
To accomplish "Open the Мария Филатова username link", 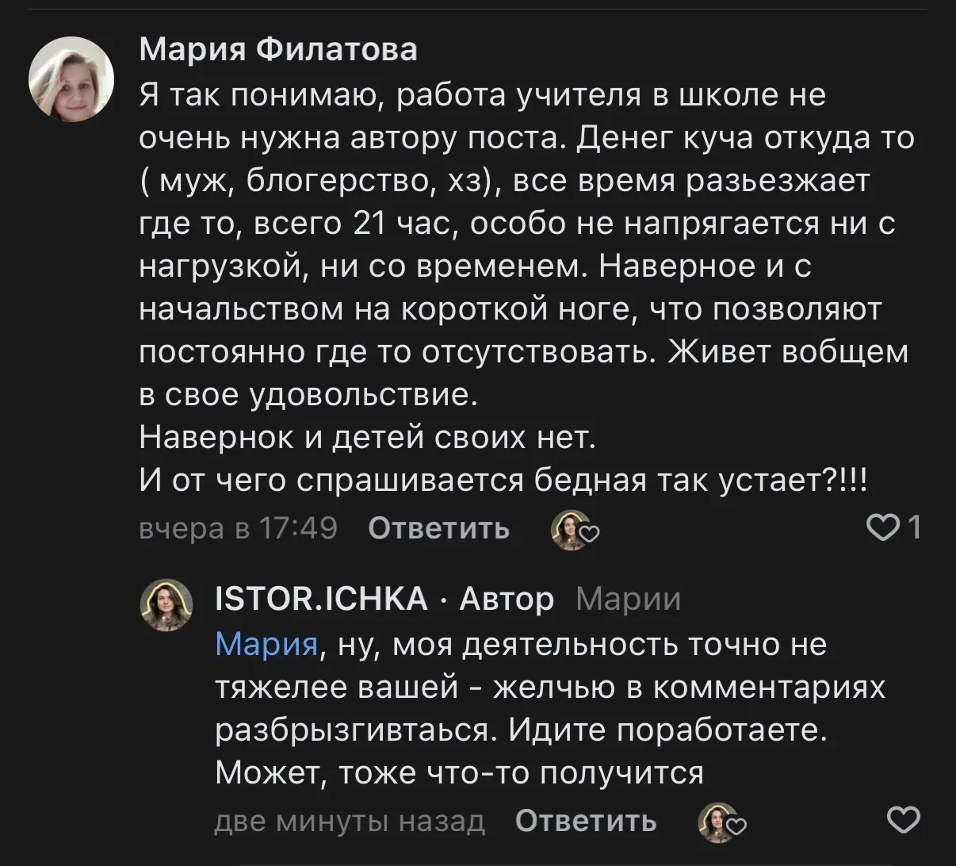I will [278, 50].
